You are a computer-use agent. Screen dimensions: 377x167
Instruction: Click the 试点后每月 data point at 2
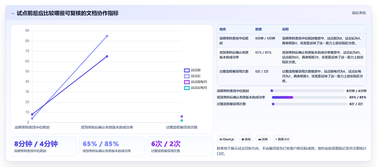point(182,121)
